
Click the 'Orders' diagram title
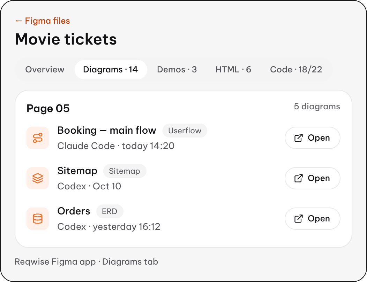74,211
